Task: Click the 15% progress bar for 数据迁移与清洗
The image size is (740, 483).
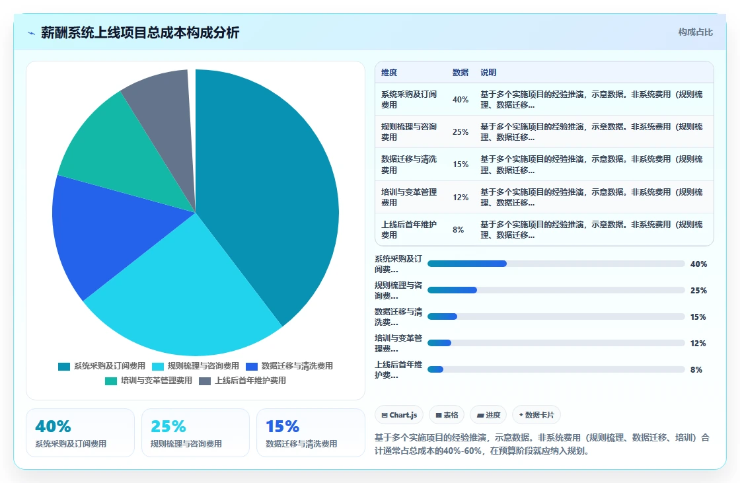Action: (556, 316)
